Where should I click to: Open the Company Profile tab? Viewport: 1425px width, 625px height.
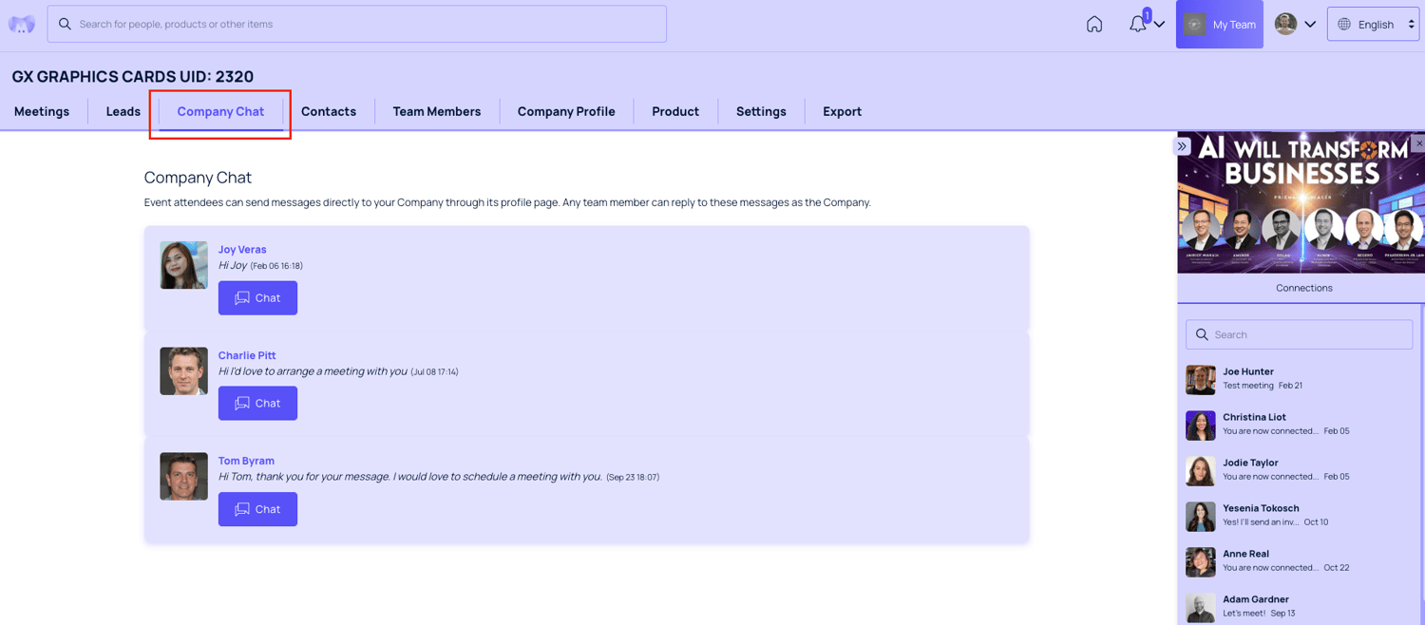point(566,111)
